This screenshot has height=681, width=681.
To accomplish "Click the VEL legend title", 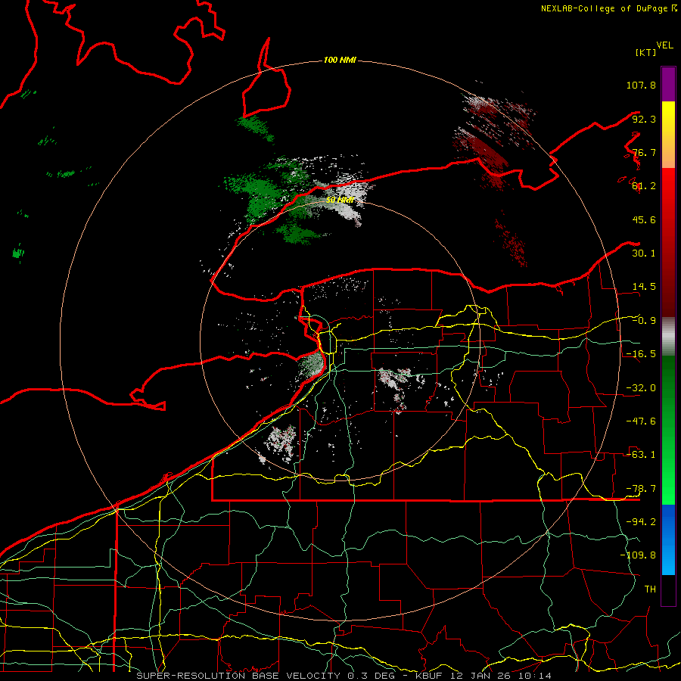I will [x=664, y=45].
